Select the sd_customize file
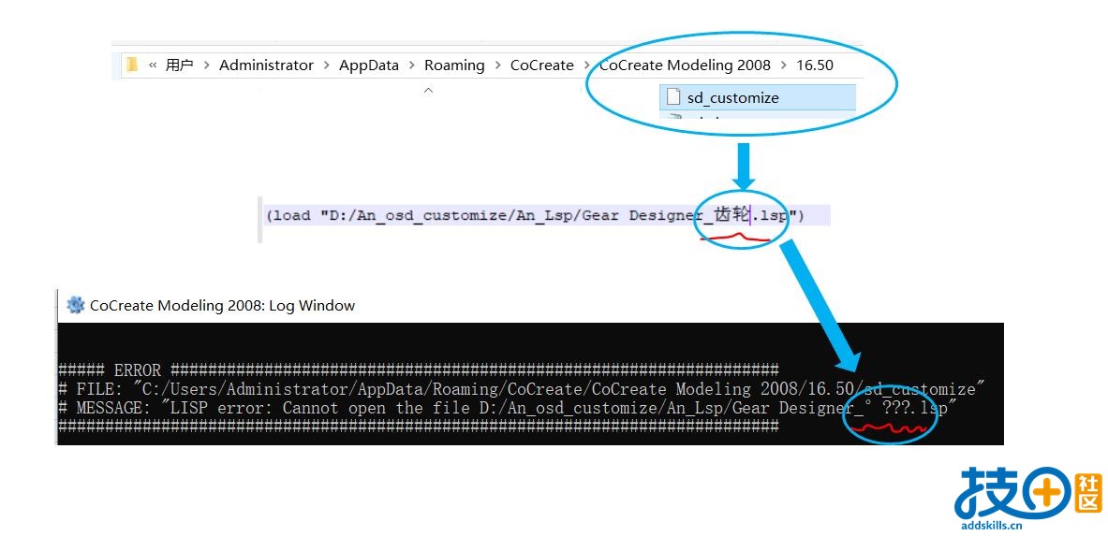The height and width of the screenshot is (536, 1108). point(758,97)
